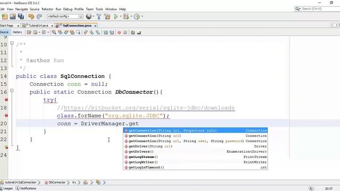Click error marker beside class.forName line
This screenshot has height=191, width=340.
(6, 116)
